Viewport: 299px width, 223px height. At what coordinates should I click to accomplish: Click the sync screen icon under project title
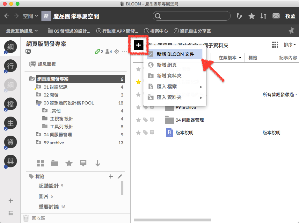[28, 51]
